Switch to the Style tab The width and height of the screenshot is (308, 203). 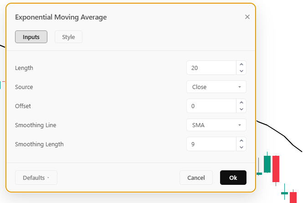pos(68,37)
